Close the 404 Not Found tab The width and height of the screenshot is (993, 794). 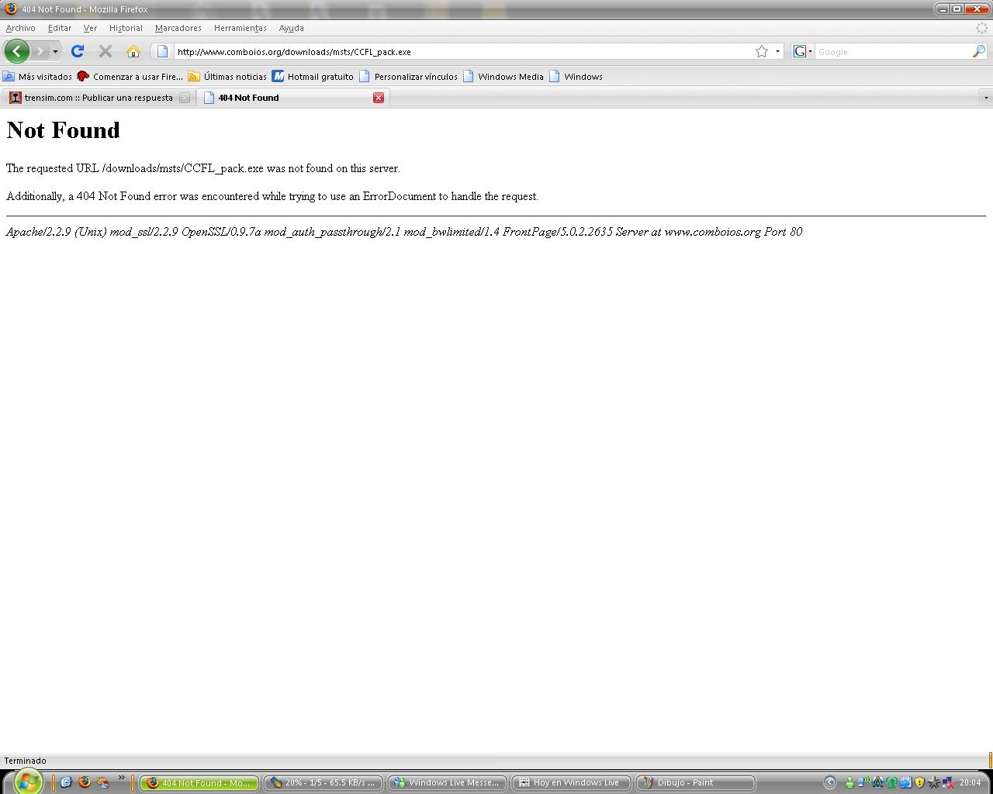pyautogui.click(x=379, y=98)
